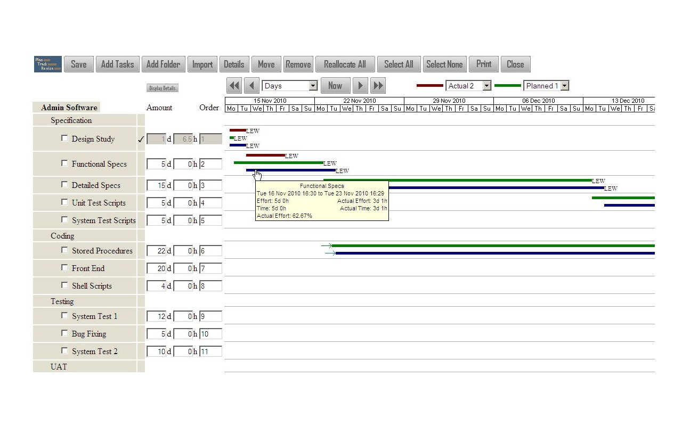The height and width of the screenshot is (426, 682).
Task: Click the Order column header
Action: coord(209,108)
